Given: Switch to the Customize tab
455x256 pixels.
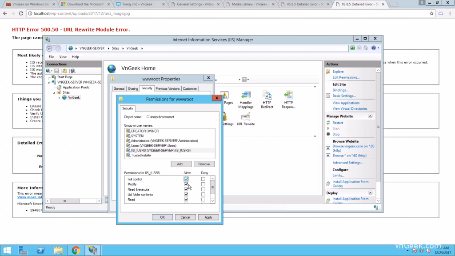Looking at the screenshot, I should (x=190, y=89).
